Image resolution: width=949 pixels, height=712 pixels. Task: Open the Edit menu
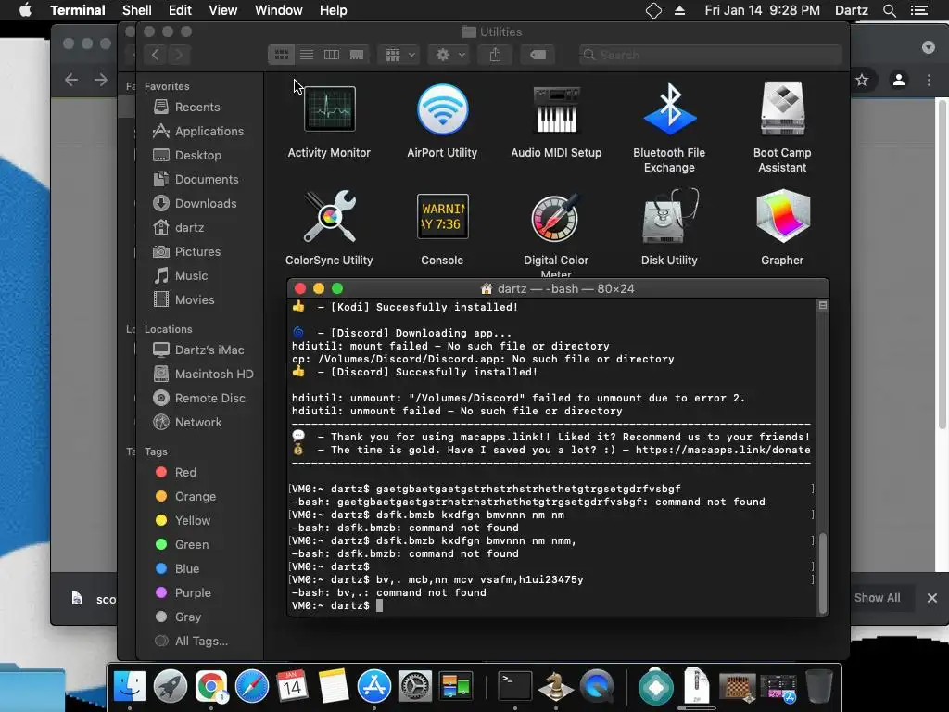pos(180,10)
